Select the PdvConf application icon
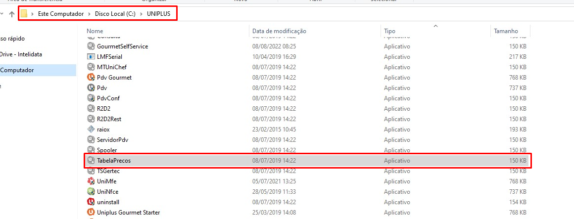Image resolution: width=574 pixels, height=219 pixels. coord(91,98)
